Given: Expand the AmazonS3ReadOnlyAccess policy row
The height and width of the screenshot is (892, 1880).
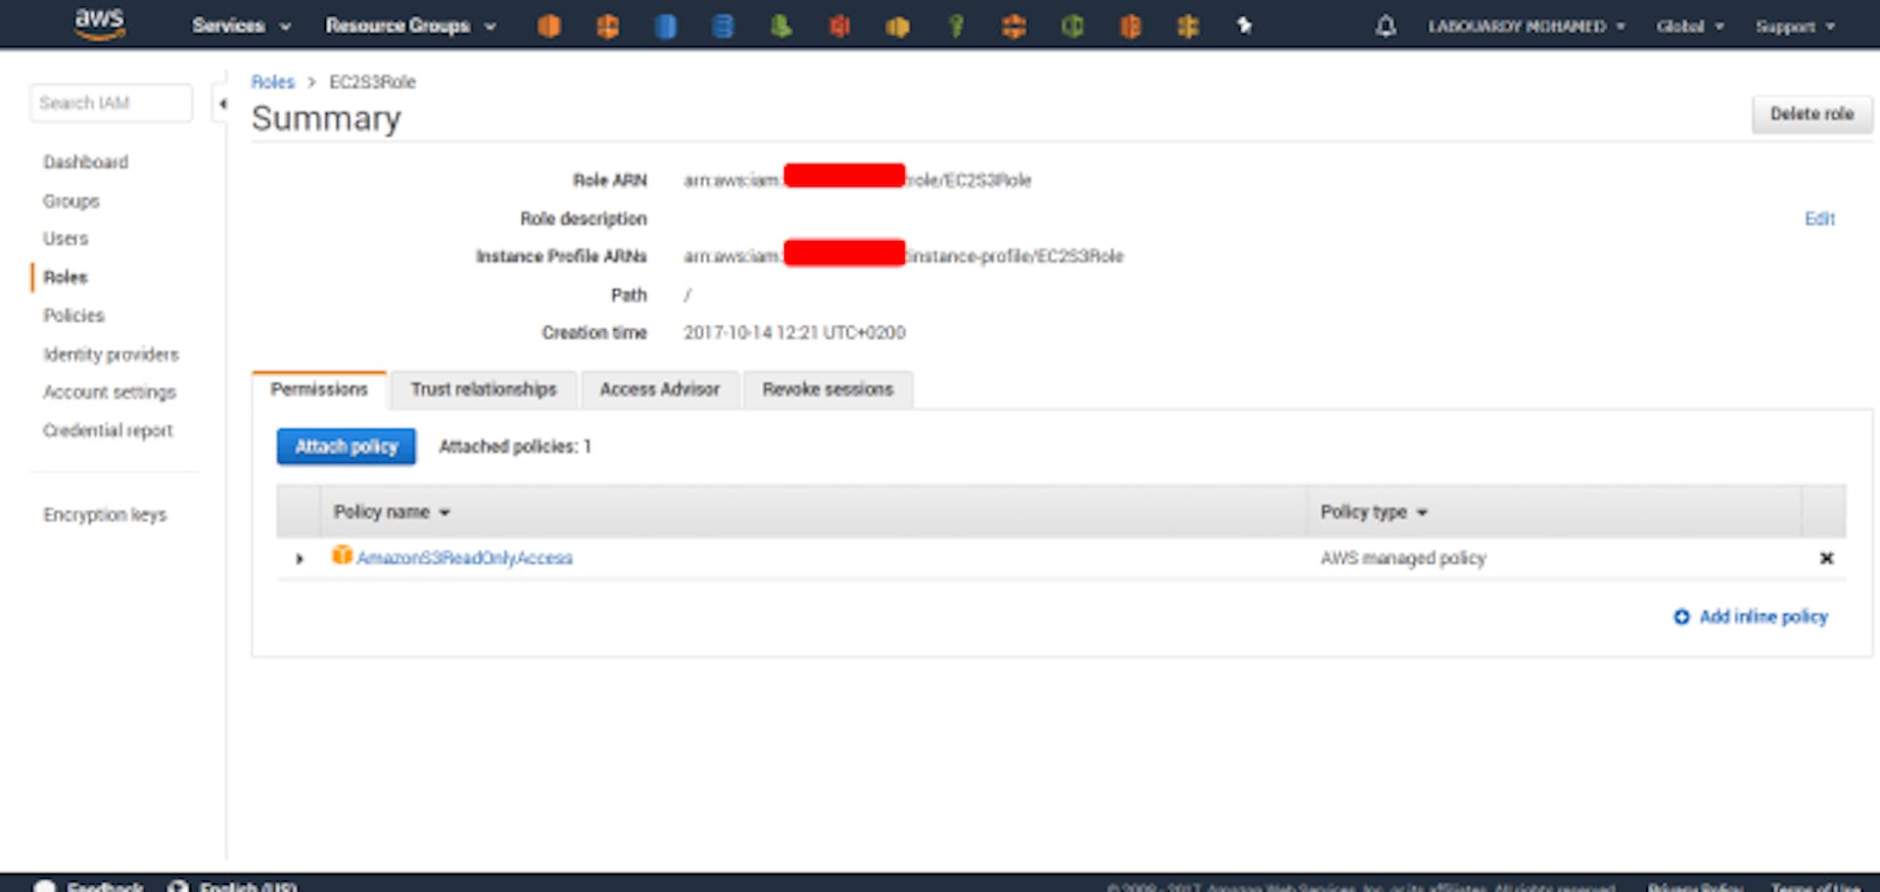Looking at the screenshot, I should (x=300, y=559).
